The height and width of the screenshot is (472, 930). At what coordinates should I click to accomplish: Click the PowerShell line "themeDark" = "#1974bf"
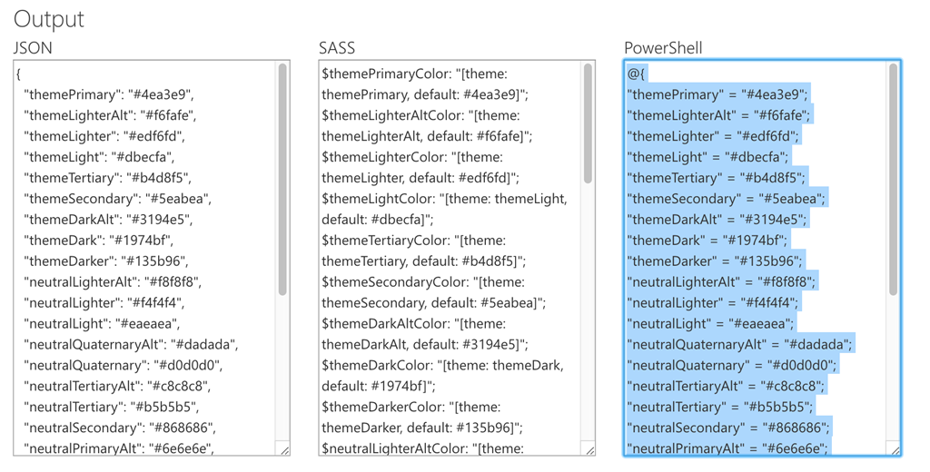point(707,241)
